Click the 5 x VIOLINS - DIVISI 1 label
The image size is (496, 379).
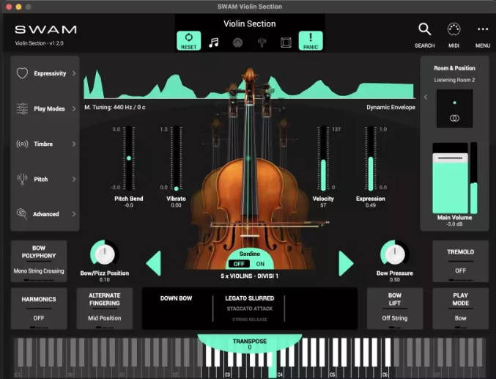coord(250,276)
